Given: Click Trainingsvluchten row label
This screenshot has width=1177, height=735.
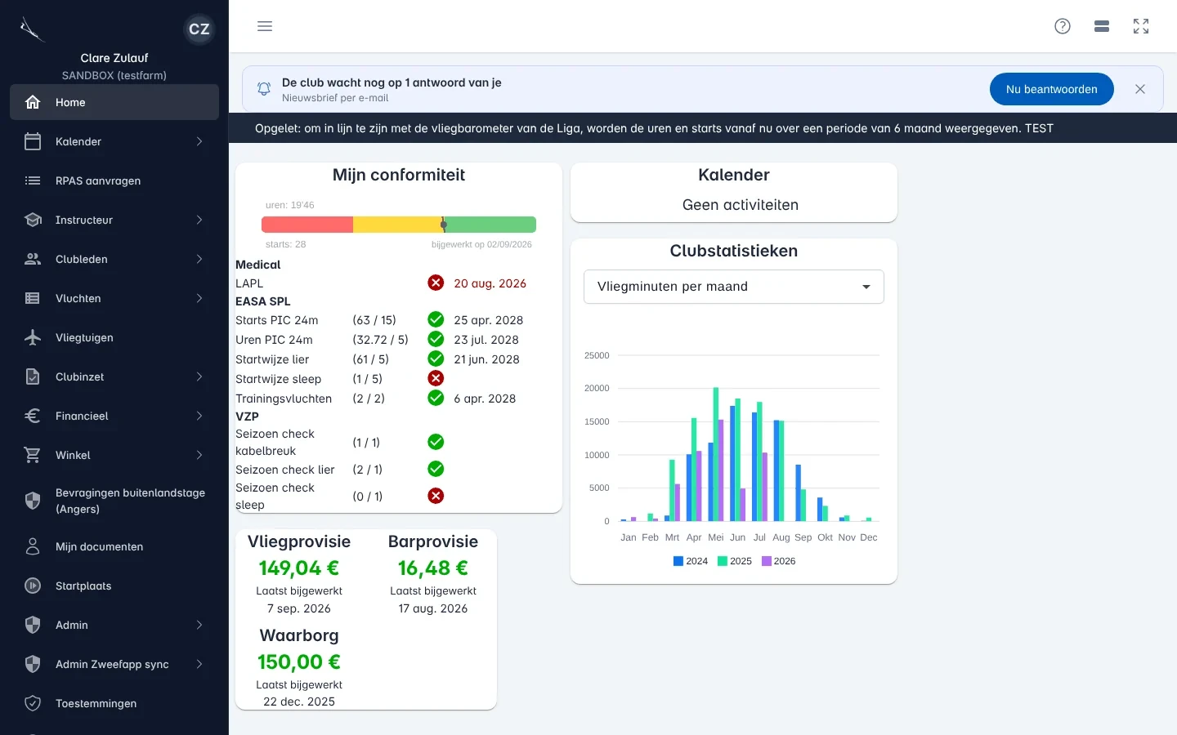Looking at the screenshot, I should (x=284, y=399).
